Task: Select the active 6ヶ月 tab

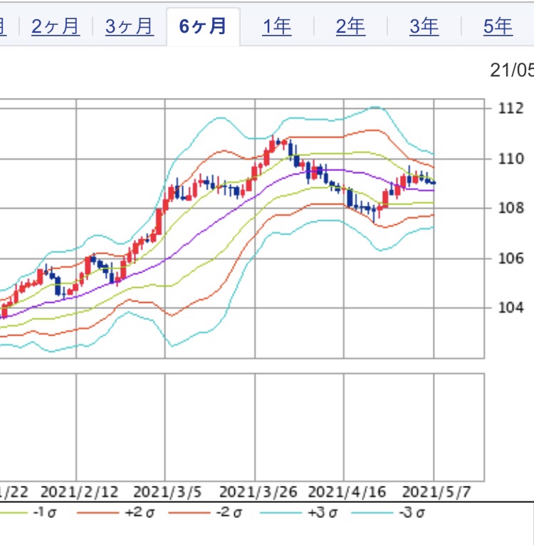Action: 203,27
